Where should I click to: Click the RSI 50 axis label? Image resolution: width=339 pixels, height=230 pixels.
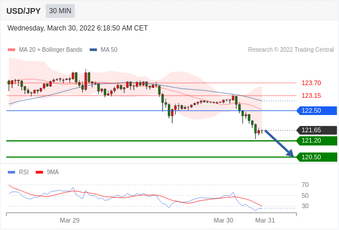click(x=305, y=195)
